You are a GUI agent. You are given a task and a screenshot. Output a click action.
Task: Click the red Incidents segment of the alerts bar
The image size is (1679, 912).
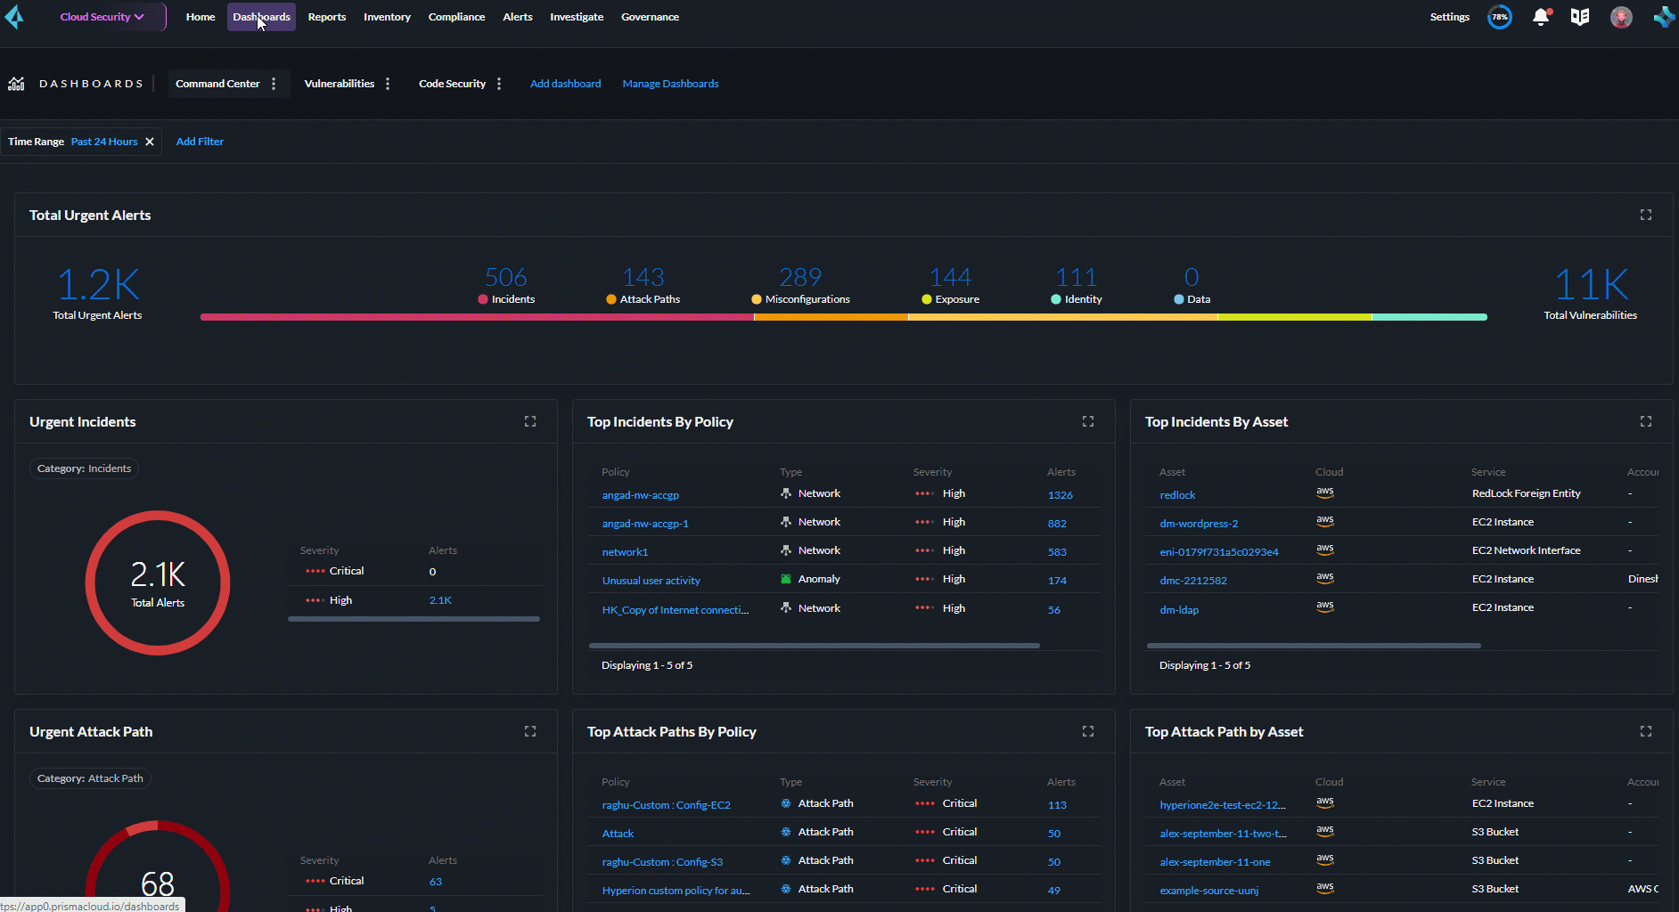coord(477,317)
